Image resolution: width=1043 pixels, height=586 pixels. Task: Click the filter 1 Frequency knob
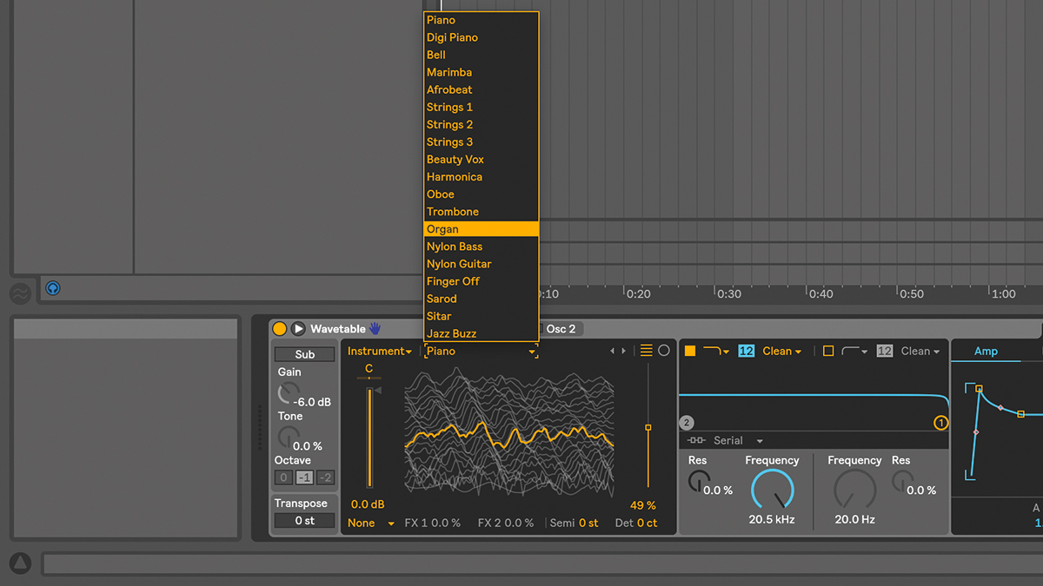[772, 491]
